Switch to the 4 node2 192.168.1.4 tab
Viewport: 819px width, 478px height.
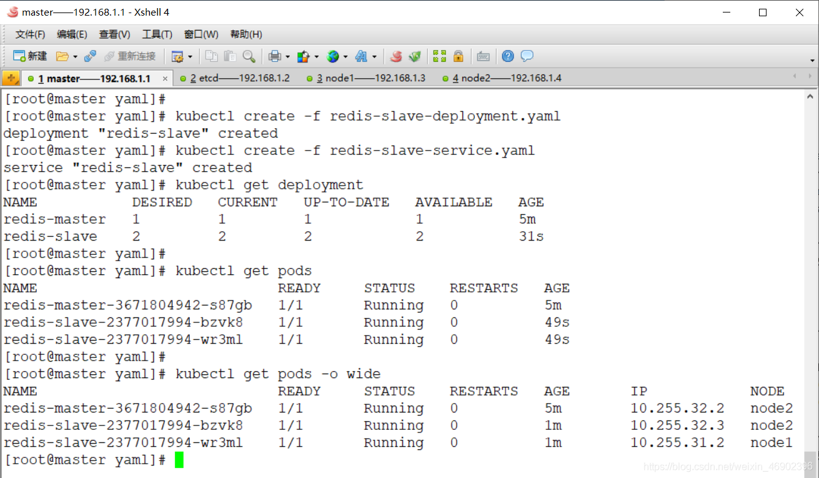[502, 79]
